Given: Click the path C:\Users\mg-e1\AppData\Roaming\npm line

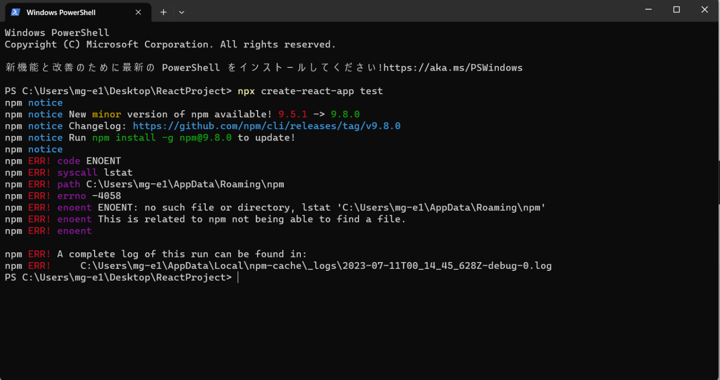Looking at the screenshot, I should (x=144, y=184).
